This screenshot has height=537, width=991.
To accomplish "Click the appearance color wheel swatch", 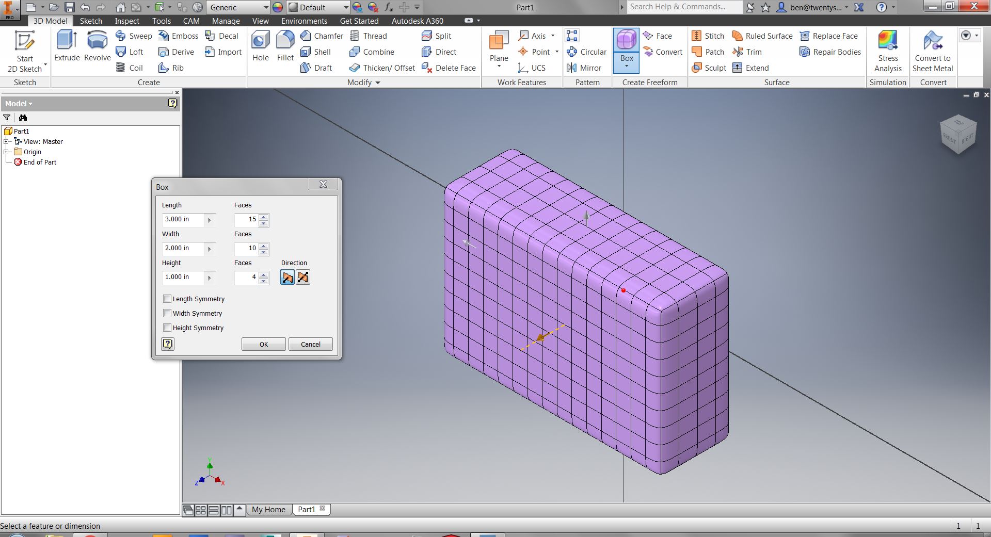I will [x=278, y=7].
